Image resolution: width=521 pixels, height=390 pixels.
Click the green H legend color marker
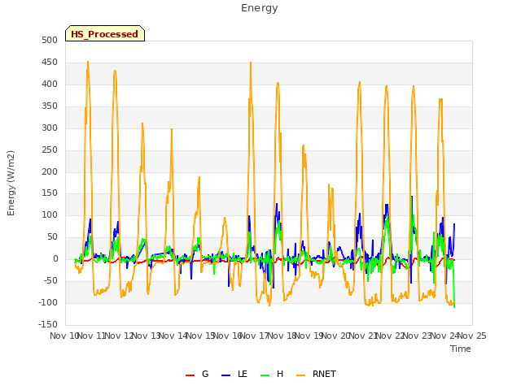point(265,375)
